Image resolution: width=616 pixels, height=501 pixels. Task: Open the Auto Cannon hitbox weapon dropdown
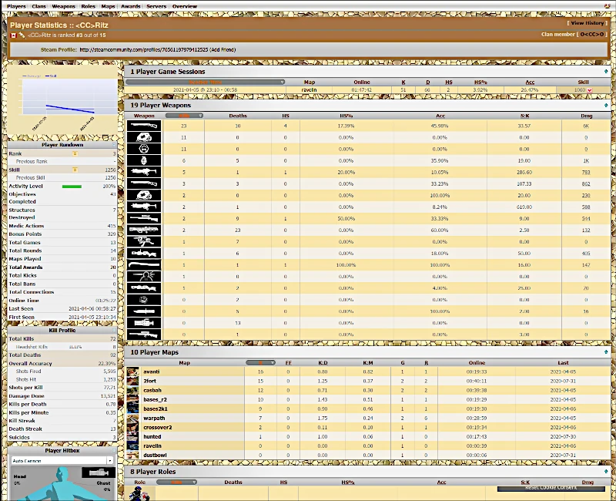tap(62, 460)
